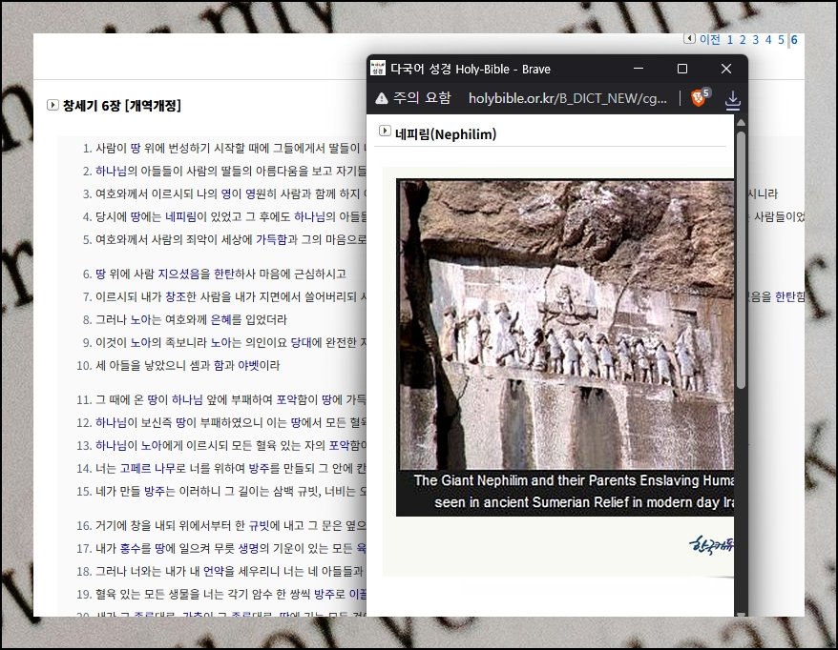Screen dimensions: 838x650
Task: Click the Brave Shields lion icon
Action: (698, 98)
